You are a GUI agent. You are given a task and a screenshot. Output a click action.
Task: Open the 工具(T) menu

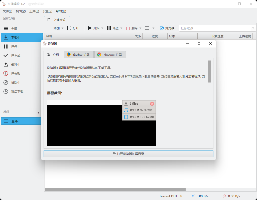34,11
